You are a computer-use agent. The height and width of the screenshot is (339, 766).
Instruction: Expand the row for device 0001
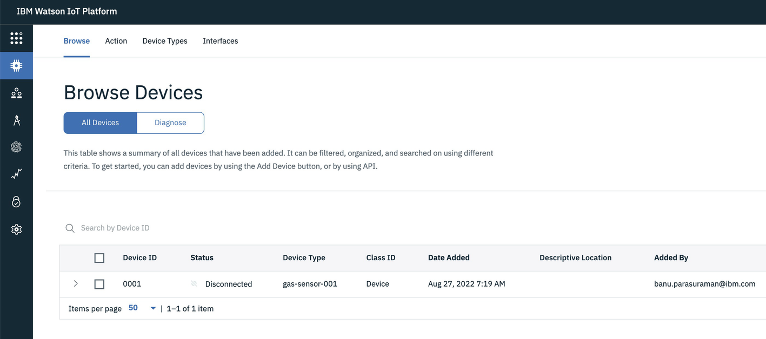pyautogui.click(x=76, y=284)
